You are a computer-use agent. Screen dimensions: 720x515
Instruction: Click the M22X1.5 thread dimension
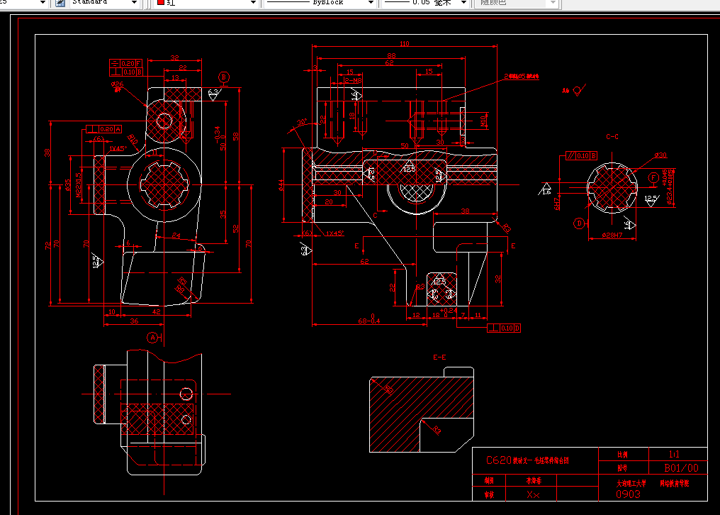[79, 185]
